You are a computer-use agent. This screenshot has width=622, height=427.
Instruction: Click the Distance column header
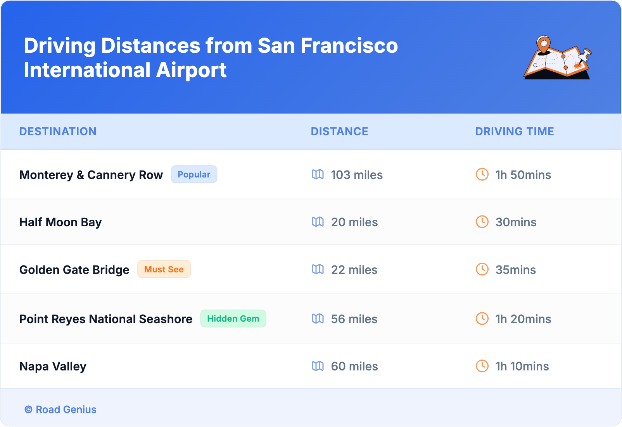[339, 131]
